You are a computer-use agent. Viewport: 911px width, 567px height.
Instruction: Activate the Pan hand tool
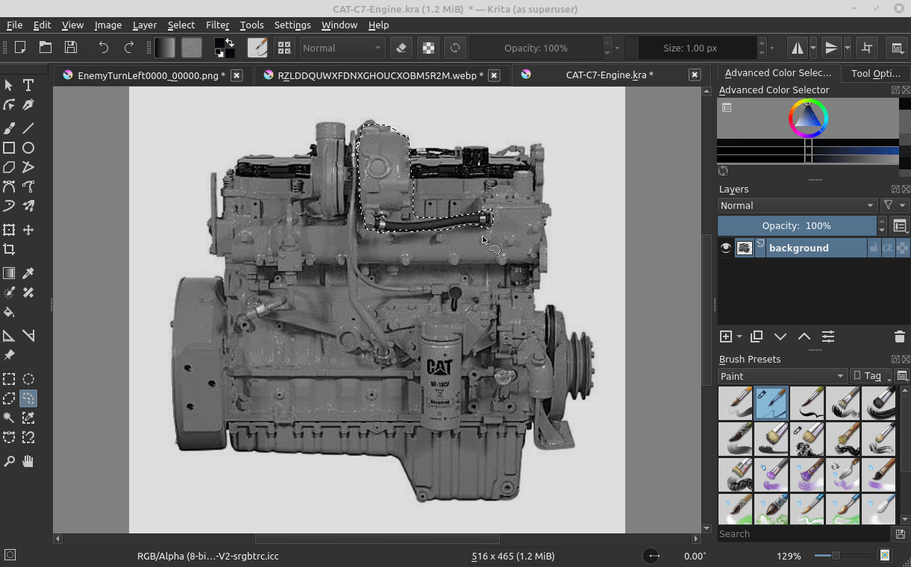point(28,461)
